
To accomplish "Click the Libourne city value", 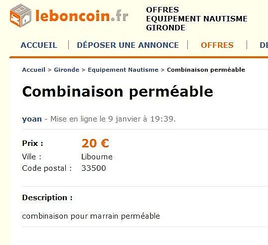I will [x=97, y=157].
